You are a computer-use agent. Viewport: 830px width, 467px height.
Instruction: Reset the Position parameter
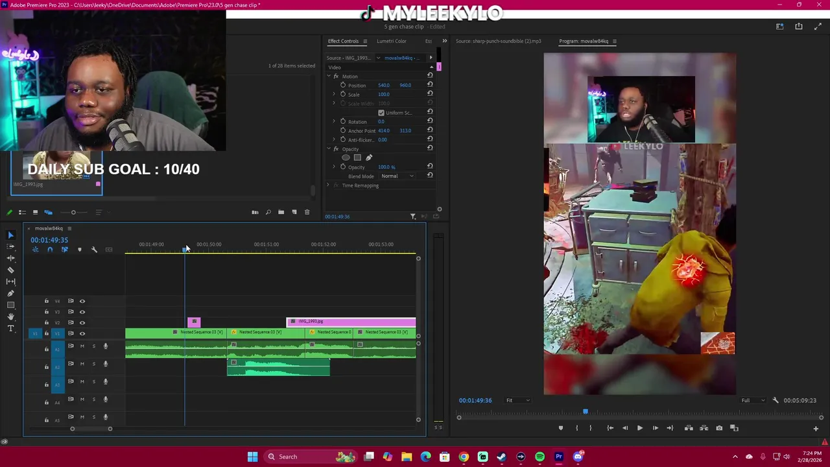tap(430, 85)
